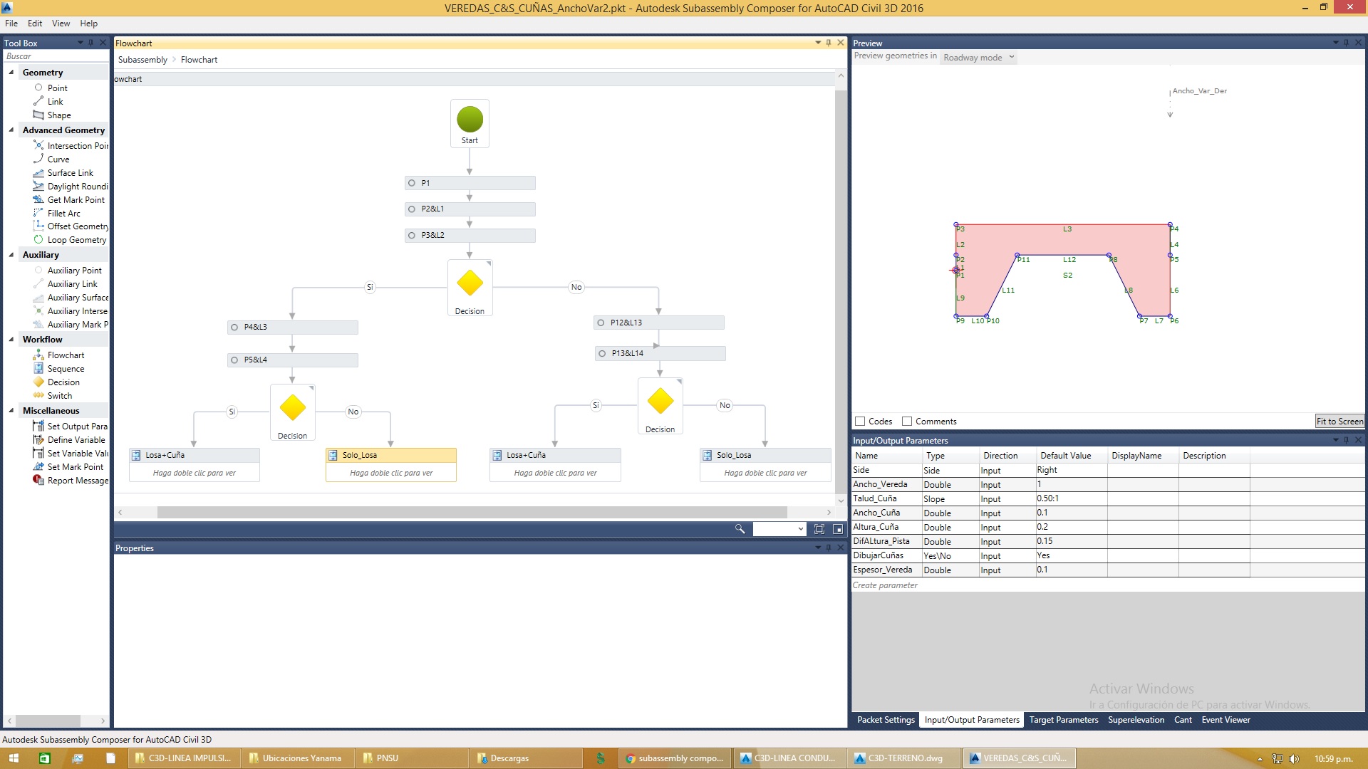Select the Curve tool under Advanced Geometry
This screenshot has height=769, width=1368.
point(58,159)
